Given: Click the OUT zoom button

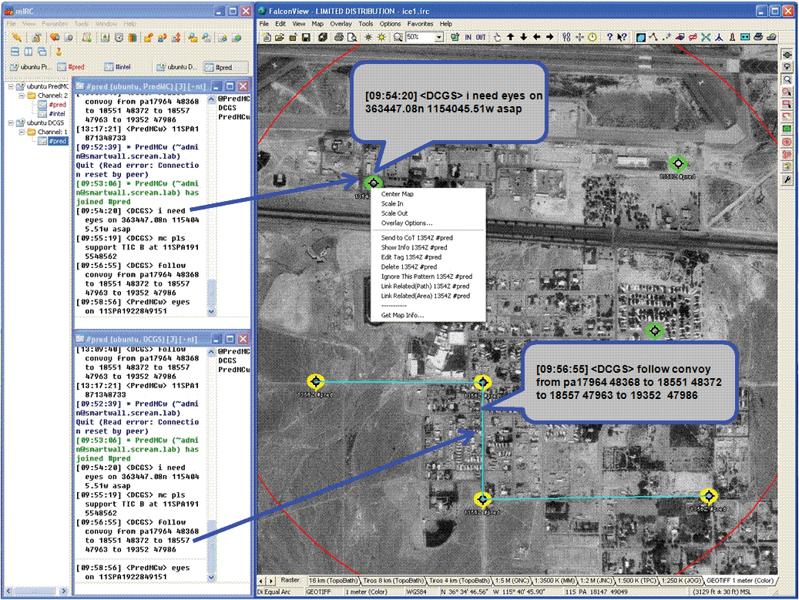Looking at the screenshot, I should click(481, 37).
